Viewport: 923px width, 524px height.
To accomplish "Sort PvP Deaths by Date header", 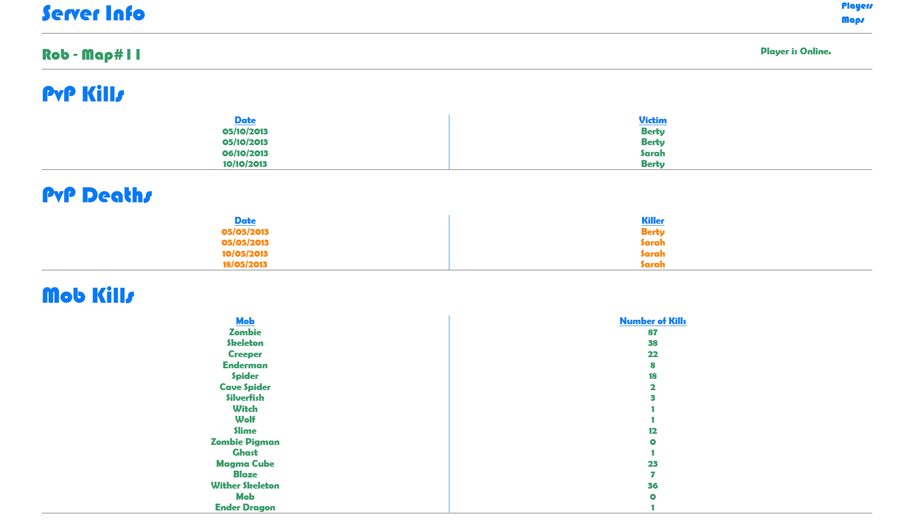I will (x=245, y=220).
